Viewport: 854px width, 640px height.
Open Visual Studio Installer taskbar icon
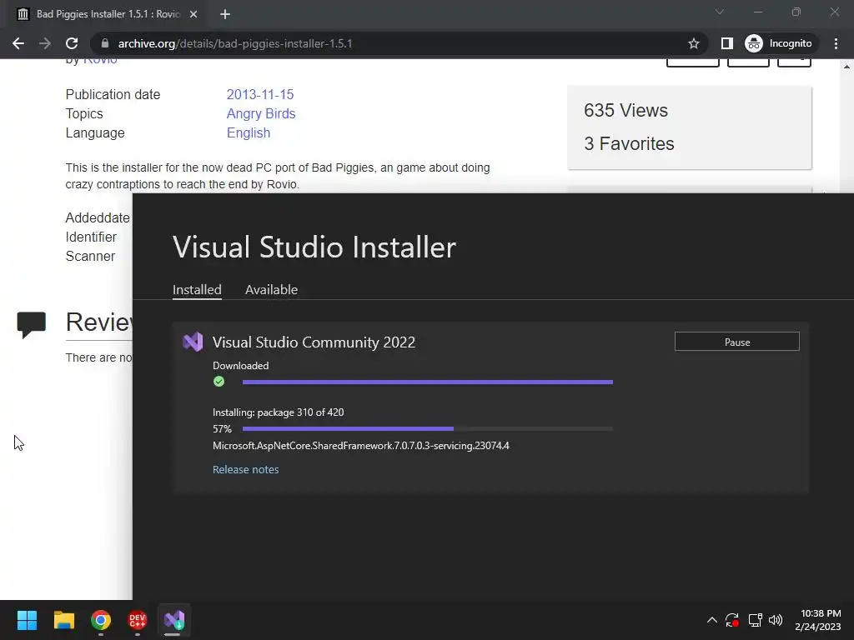174,620
